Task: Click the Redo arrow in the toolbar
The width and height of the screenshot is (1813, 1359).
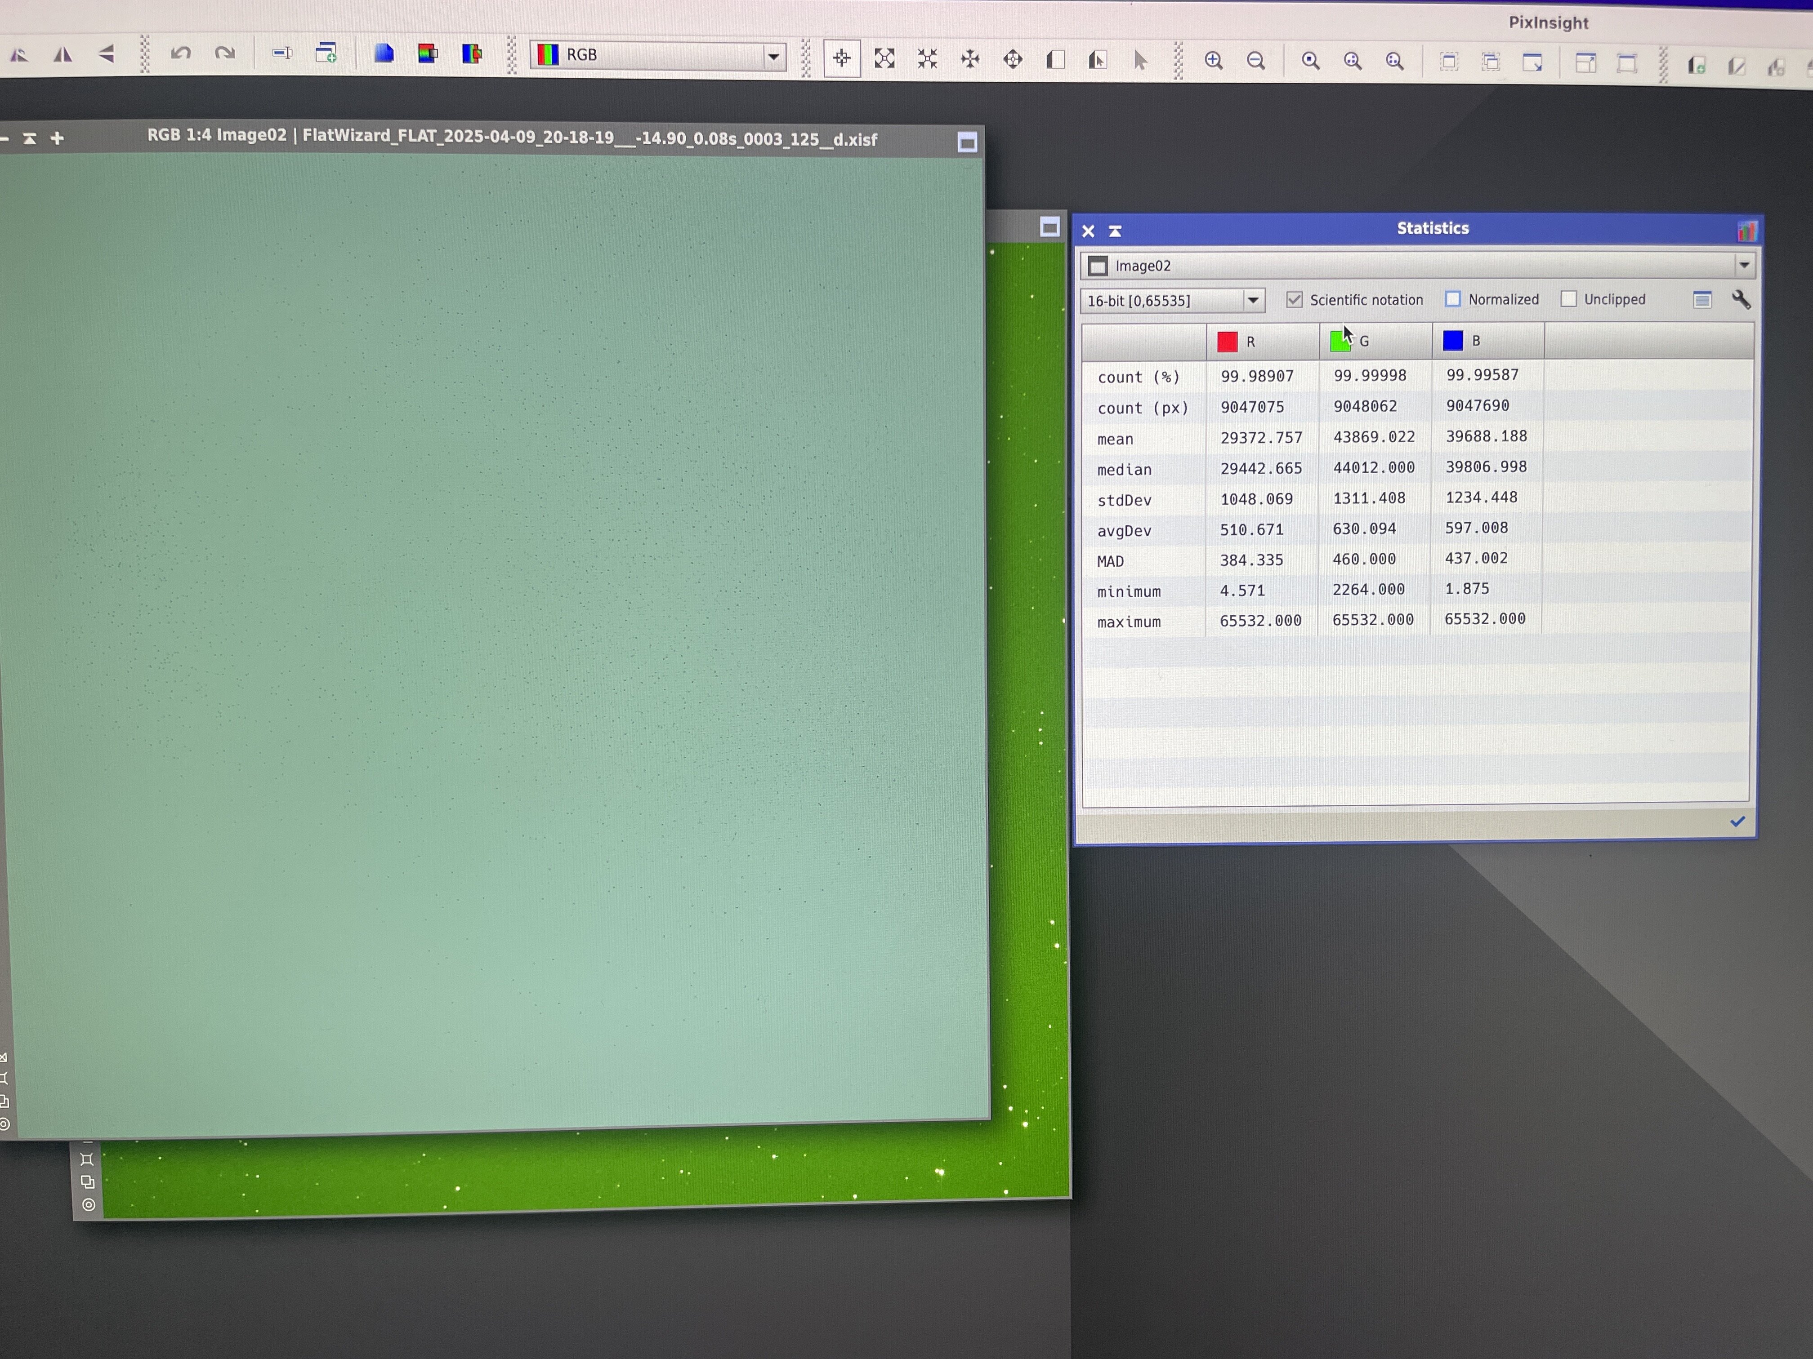Action: [x=224, y=54]
